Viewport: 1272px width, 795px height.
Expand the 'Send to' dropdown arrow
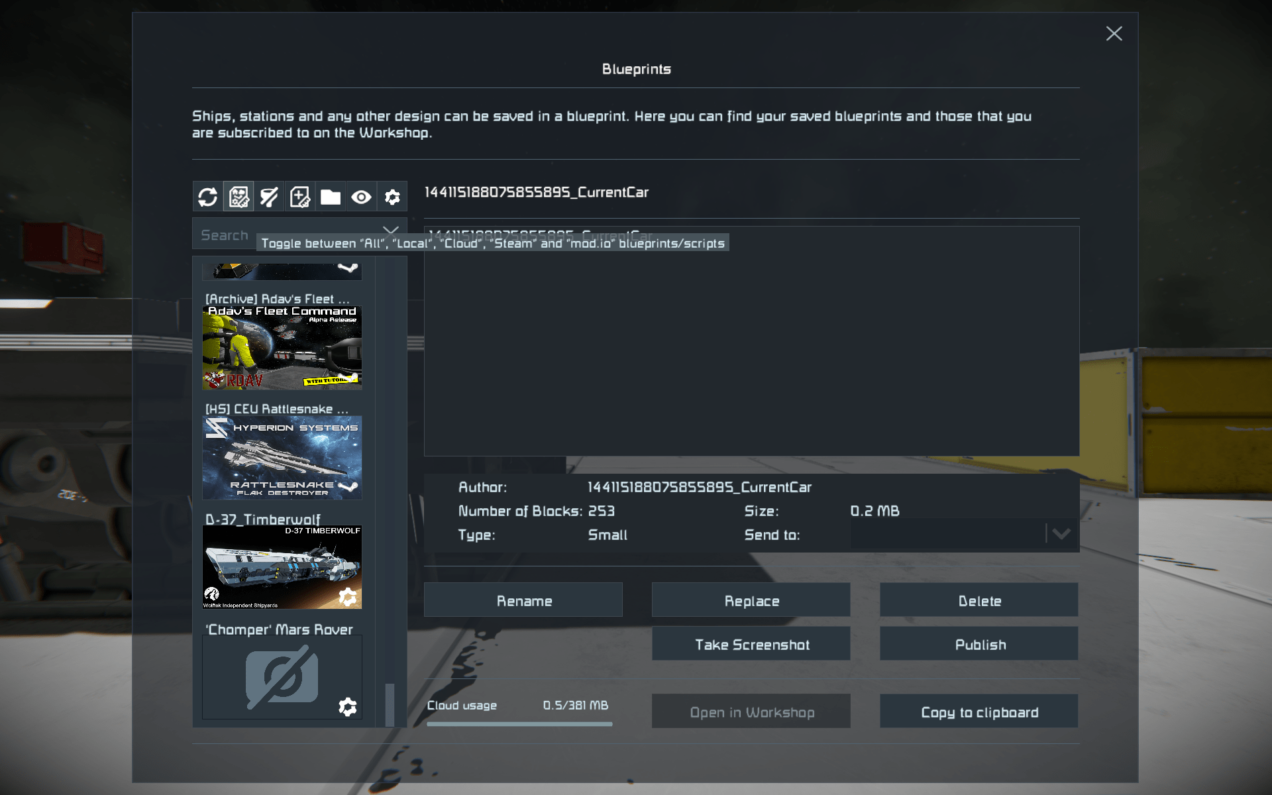coord(1061,534)
